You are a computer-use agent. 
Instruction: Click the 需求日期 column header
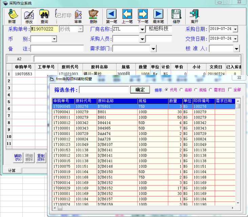pos(225,101)
